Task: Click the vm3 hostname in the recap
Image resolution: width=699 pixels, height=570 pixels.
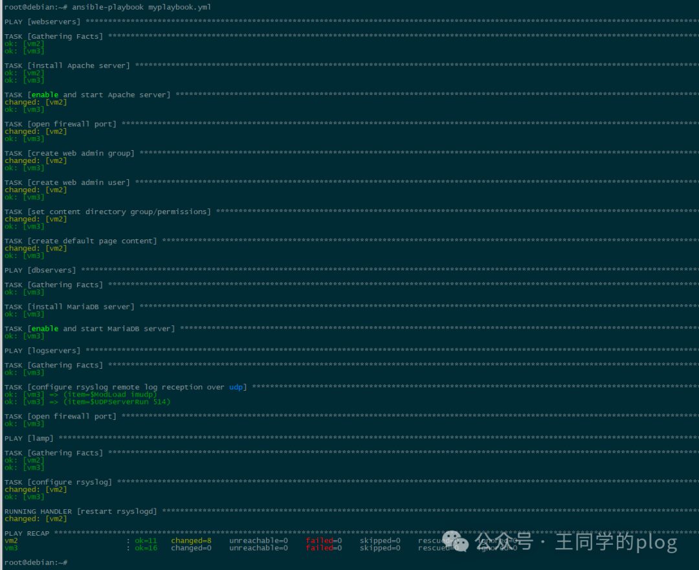Action: coord(11,548)
